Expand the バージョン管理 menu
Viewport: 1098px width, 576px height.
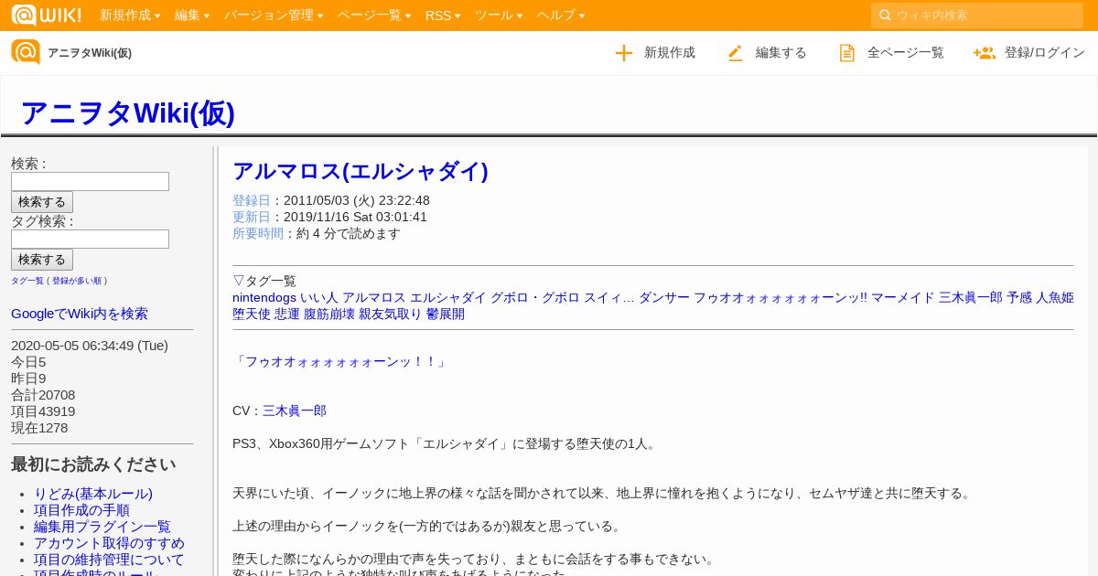coord(274,16)
